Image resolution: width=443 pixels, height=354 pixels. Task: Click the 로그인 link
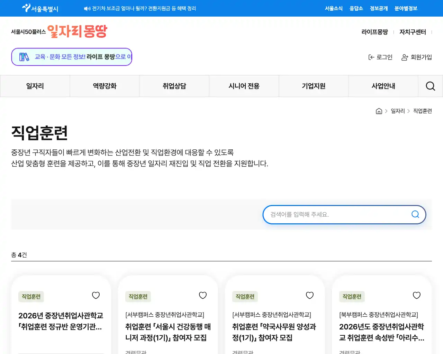point(383,57)
